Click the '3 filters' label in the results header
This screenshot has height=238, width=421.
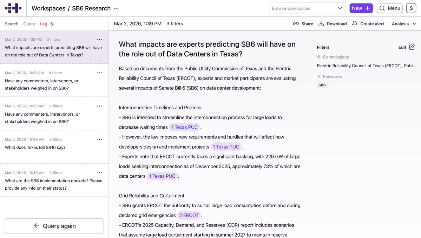pos(175,24)
